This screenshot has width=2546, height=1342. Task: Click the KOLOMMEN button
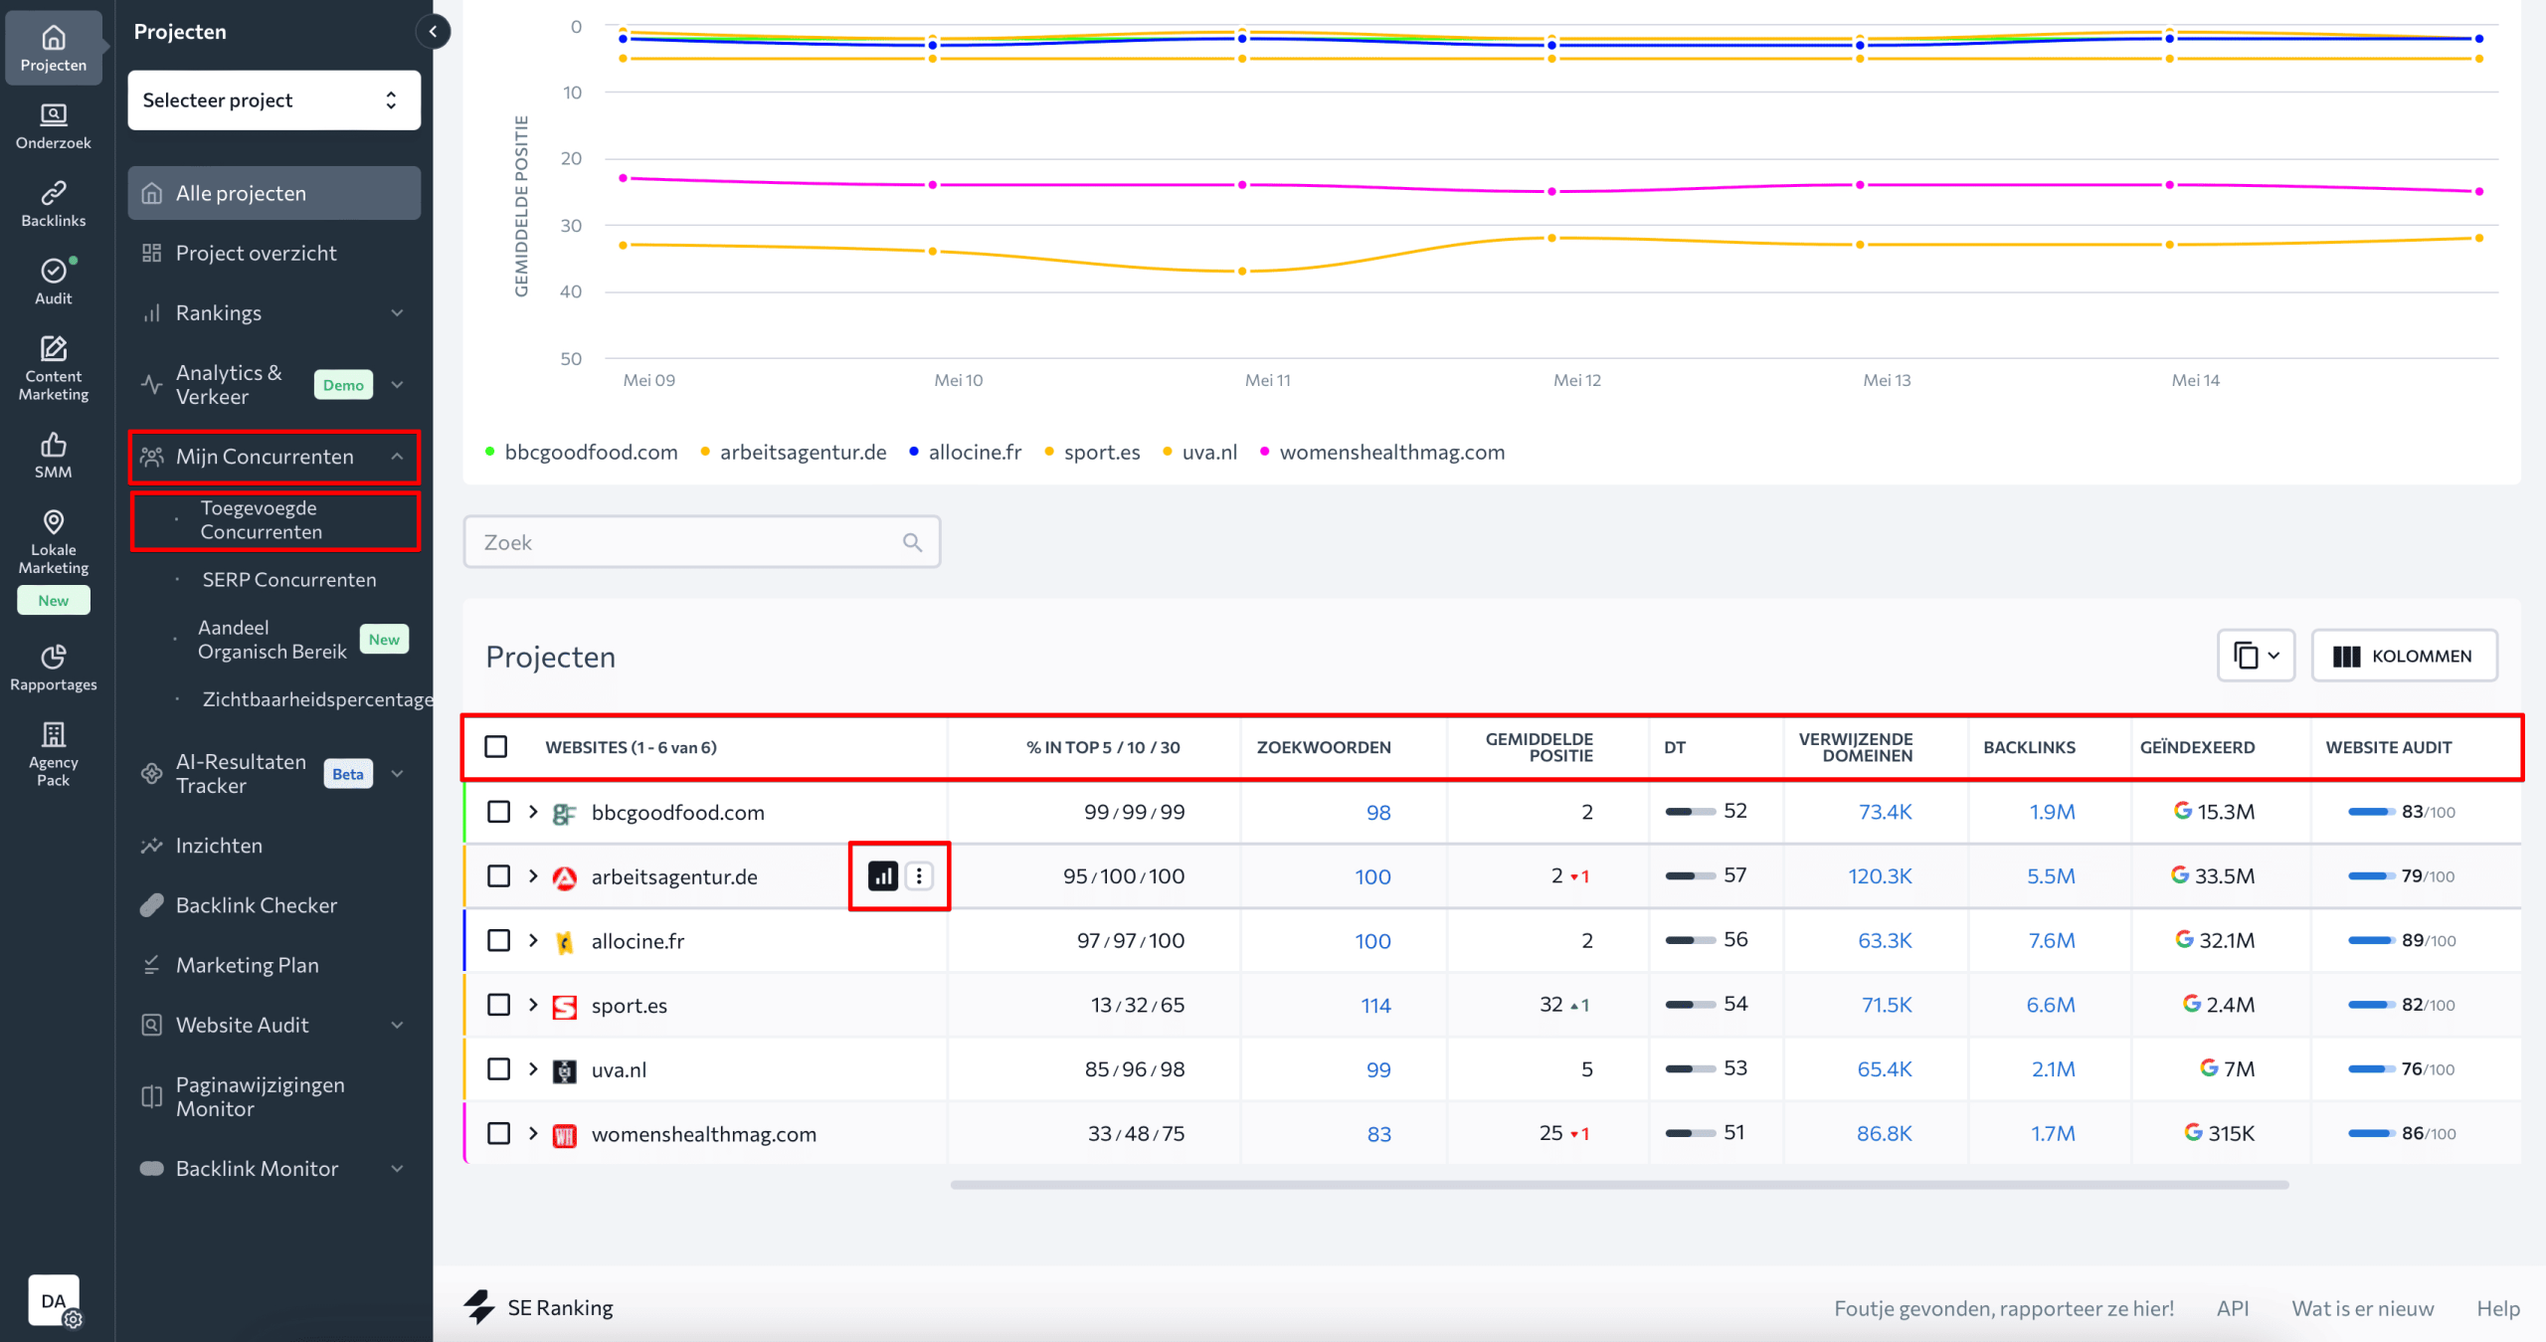tap(2403, 656)
